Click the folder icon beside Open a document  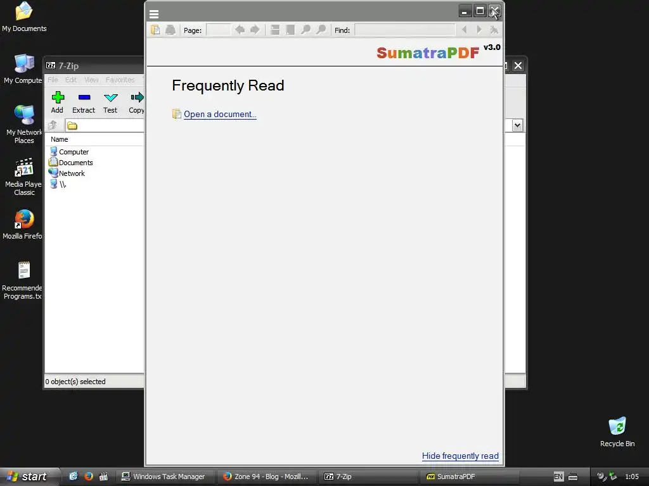coord(177,114)
